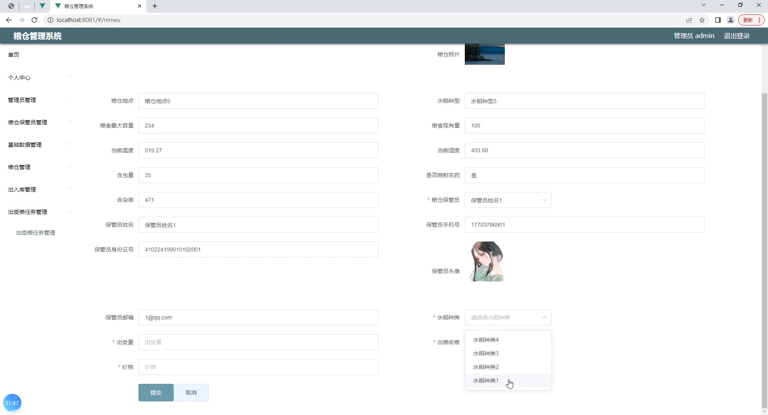
Task: Click the address bar URL localhost:8081
Action: [88, 20]
